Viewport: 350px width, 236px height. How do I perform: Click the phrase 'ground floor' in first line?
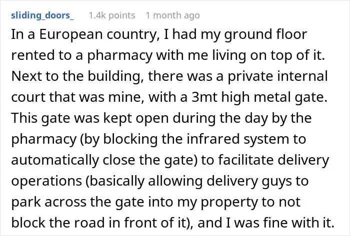[x=265, y=35]
